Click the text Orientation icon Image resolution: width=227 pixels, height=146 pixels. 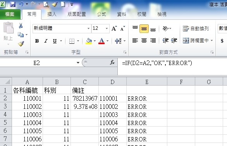[x=166, y=29]
